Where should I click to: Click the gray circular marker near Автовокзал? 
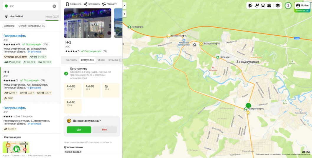coord(195,45)
